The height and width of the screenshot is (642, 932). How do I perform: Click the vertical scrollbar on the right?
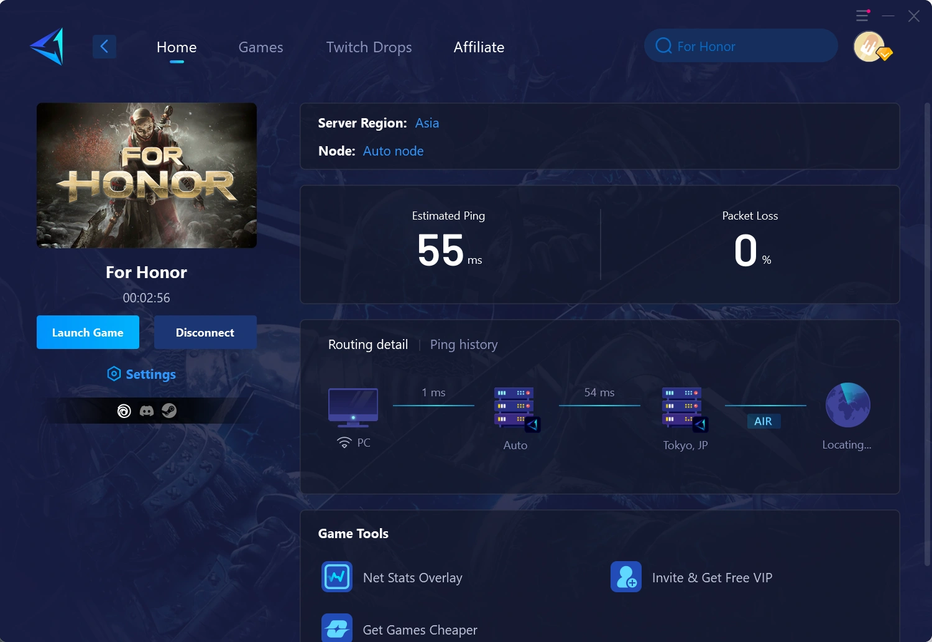[927, 336]
